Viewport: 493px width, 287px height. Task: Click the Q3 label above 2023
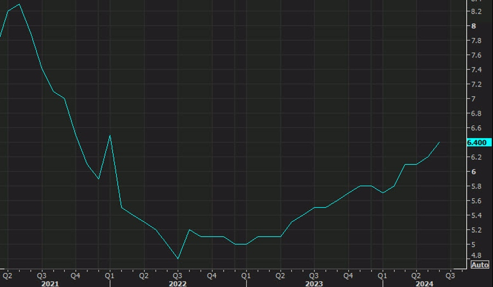tap(314, 275)
